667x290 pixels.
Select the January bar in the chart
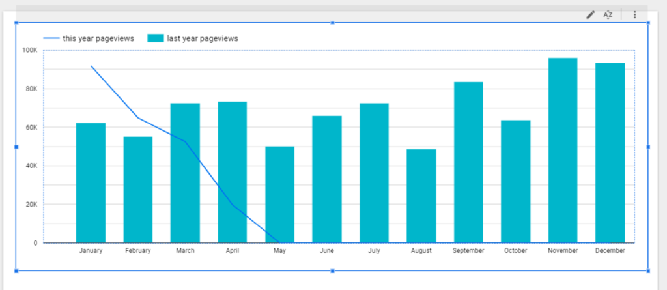coord(91,182)
